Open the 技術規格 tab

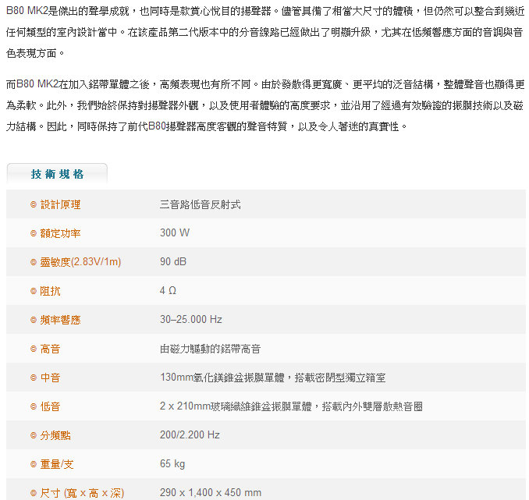coord(57,174)
